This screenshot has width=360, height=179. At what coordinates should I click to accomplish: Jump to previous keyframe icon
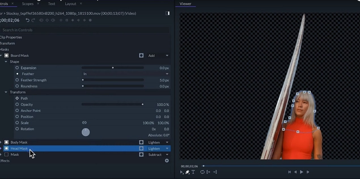pyautogui.click(x=41, y=20)
